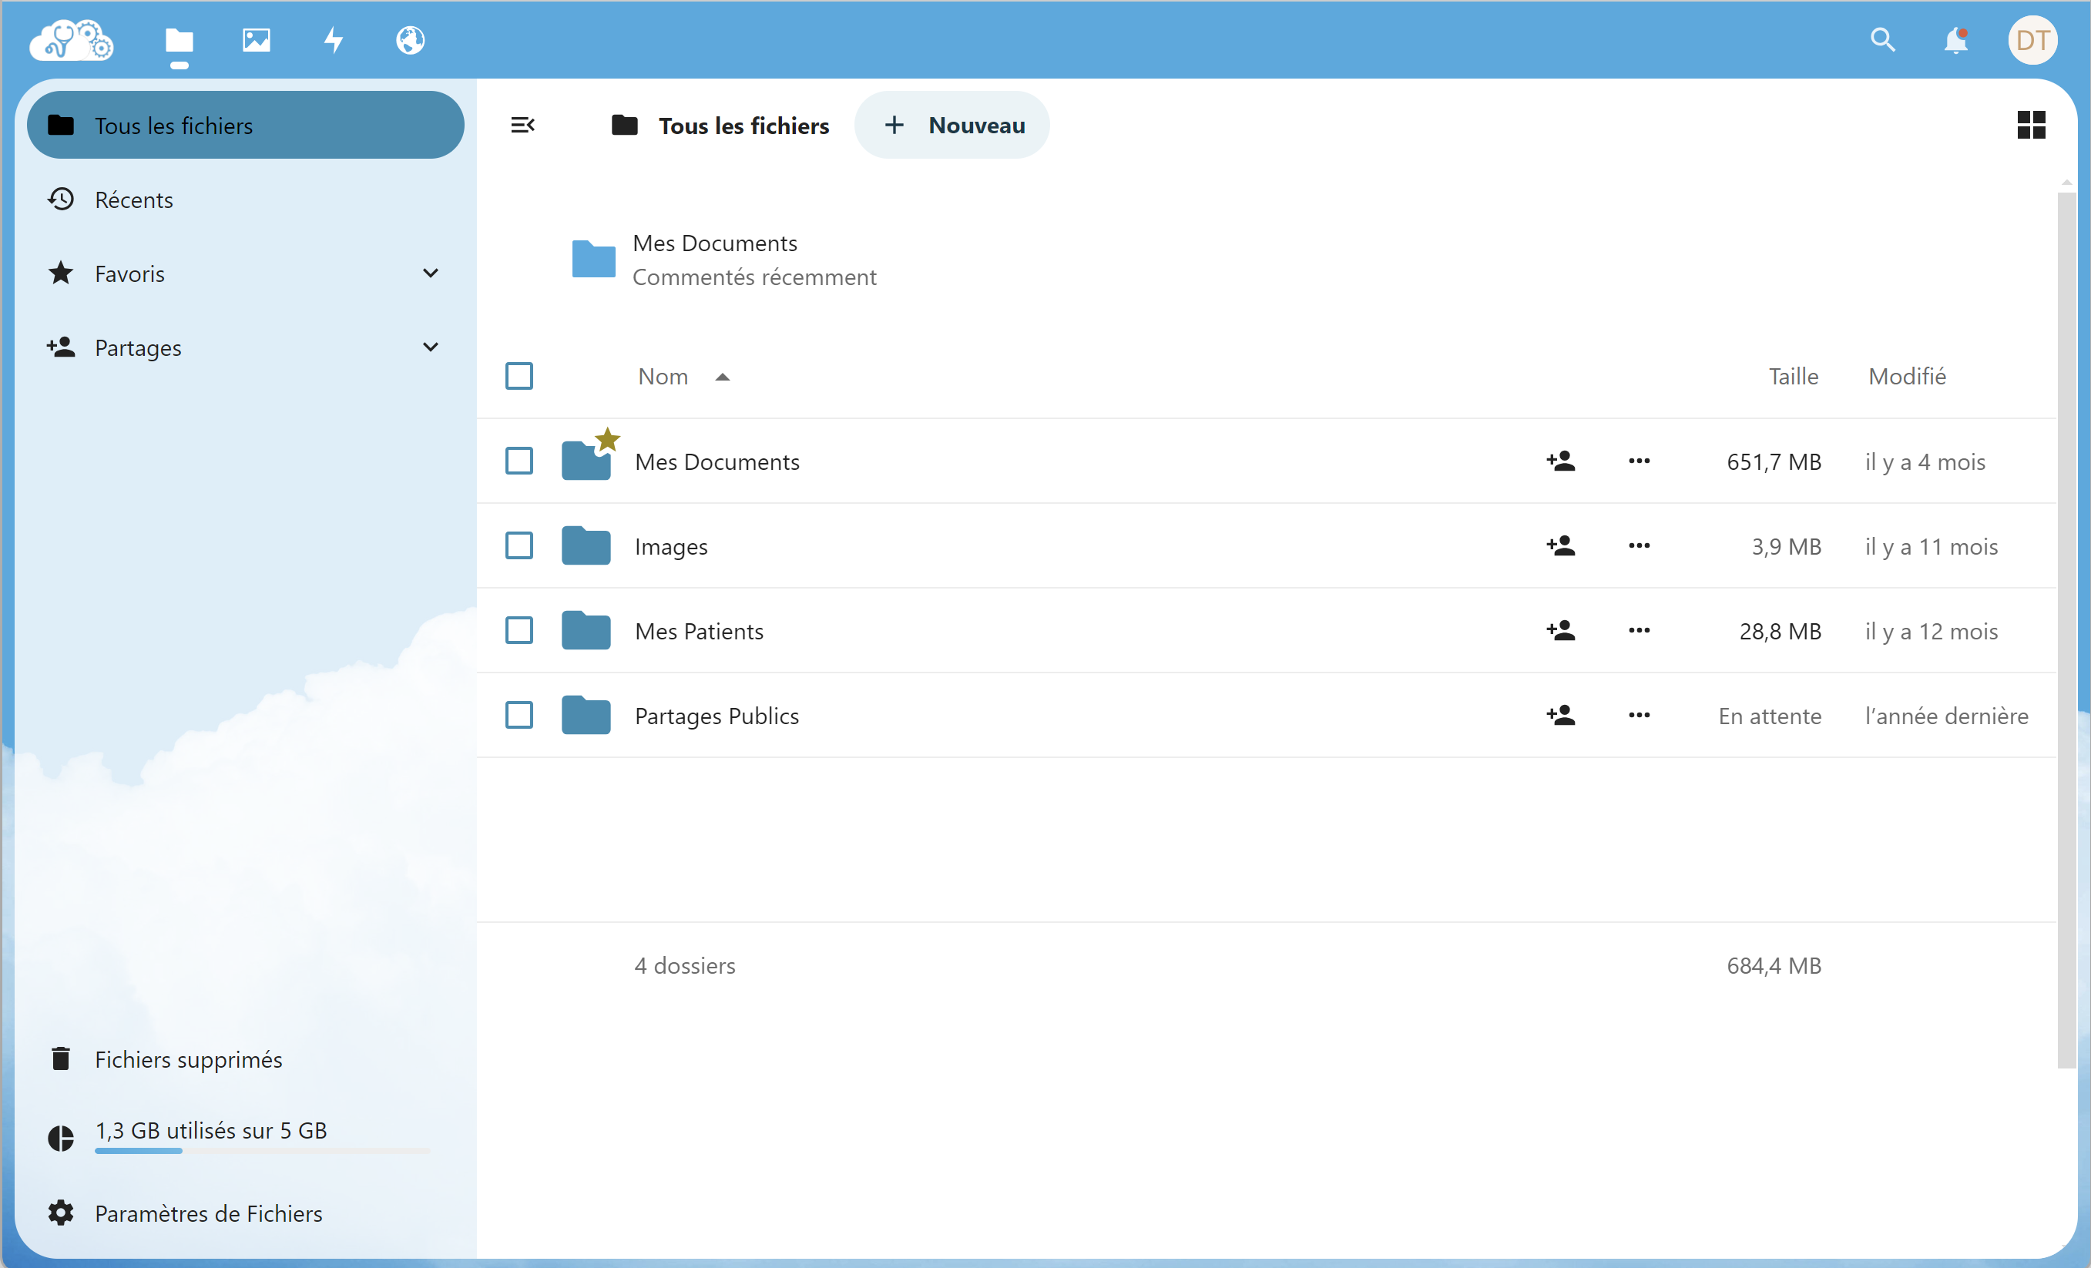Open actions menu for Images

click(x=1639, y=545)
